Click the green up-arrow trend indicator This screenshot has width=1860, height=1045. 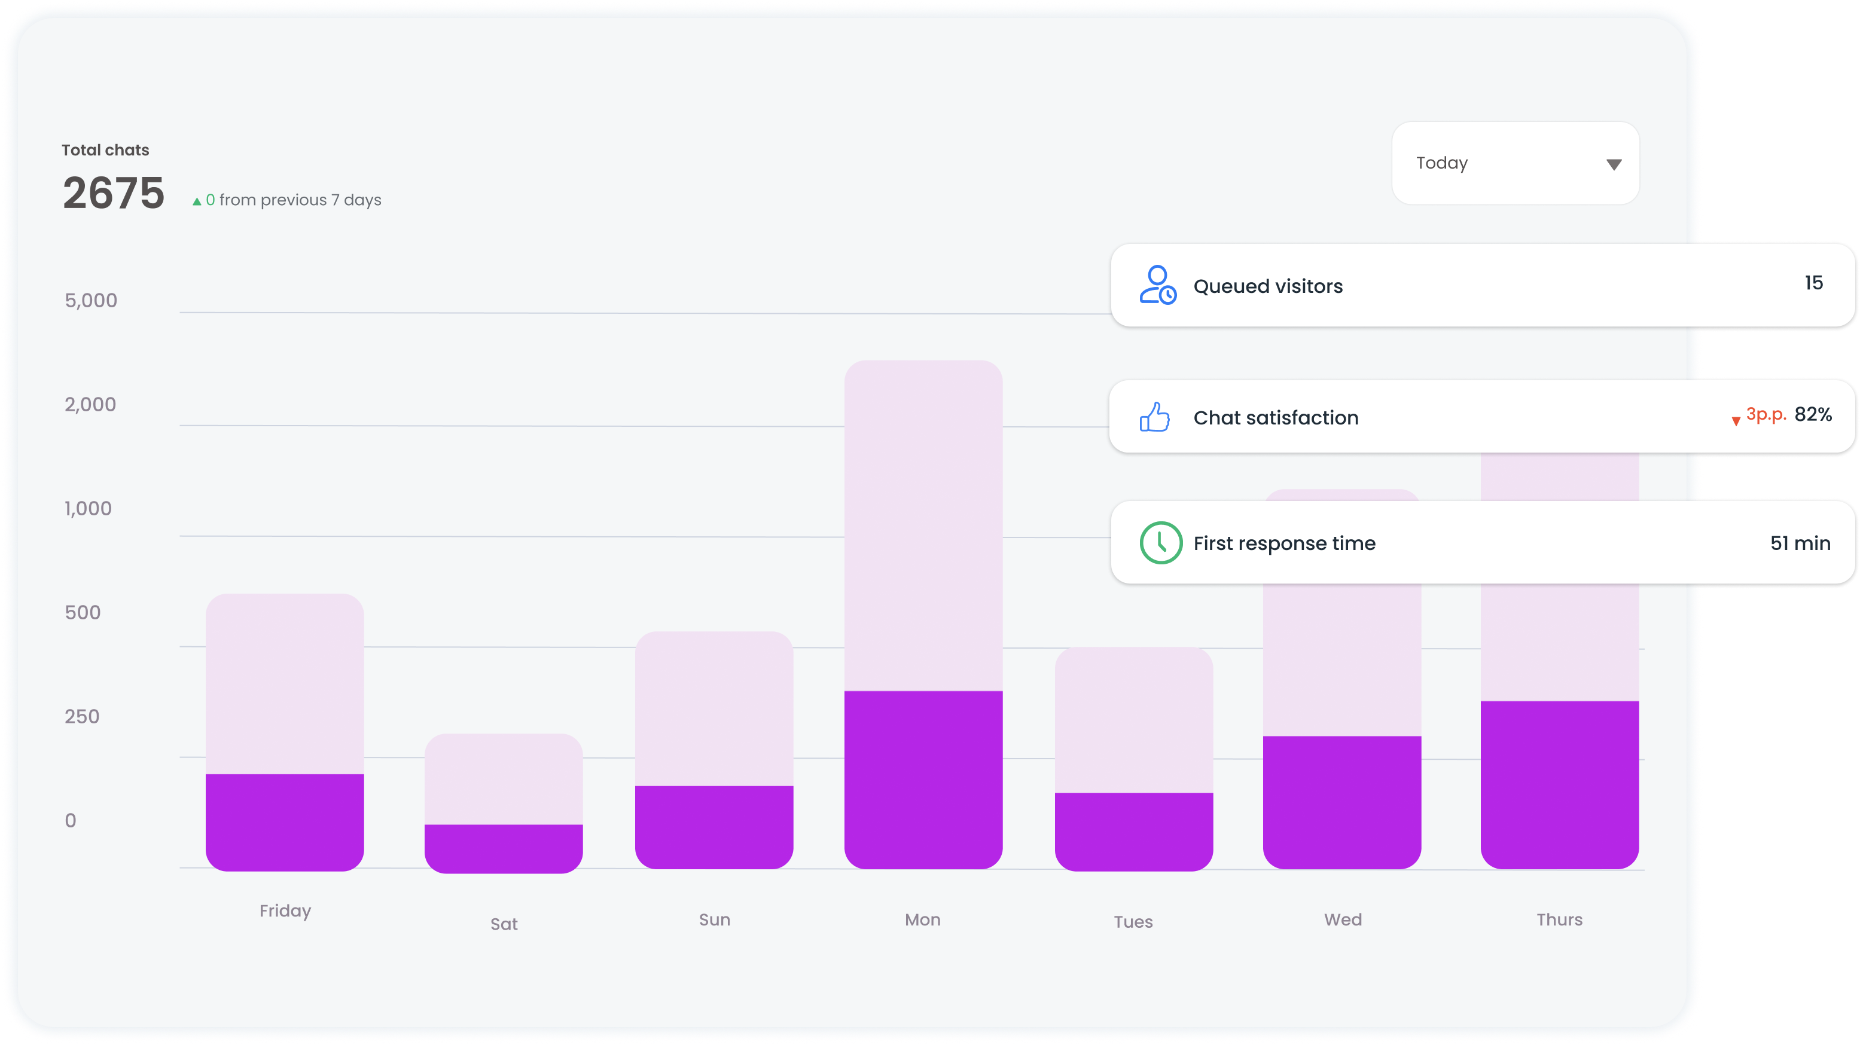pyautogui.click(x=196, y=201)
